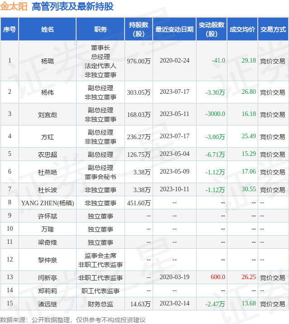Click the -2.47万 share change value
This screenshot has width=289, height=324.
(215, 304)
